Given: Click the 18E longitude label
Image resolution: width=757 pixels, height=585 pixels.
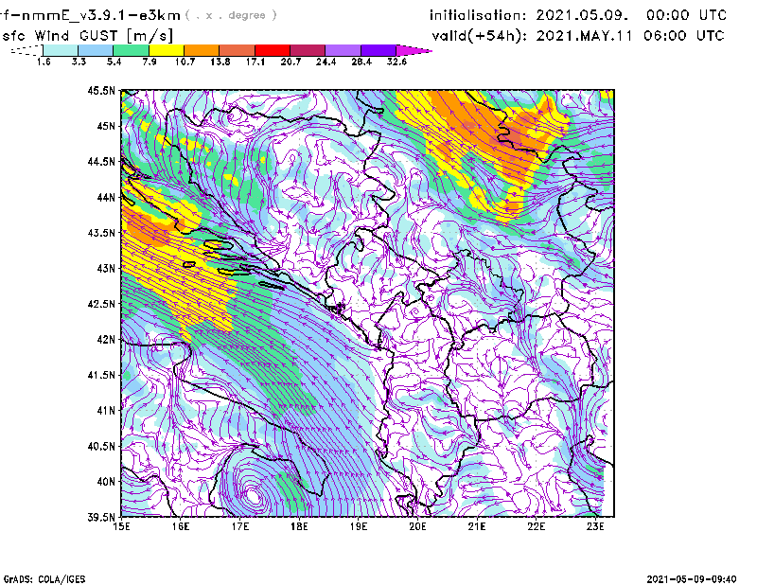Looking at the screenshot, I should tap(299, 526).
